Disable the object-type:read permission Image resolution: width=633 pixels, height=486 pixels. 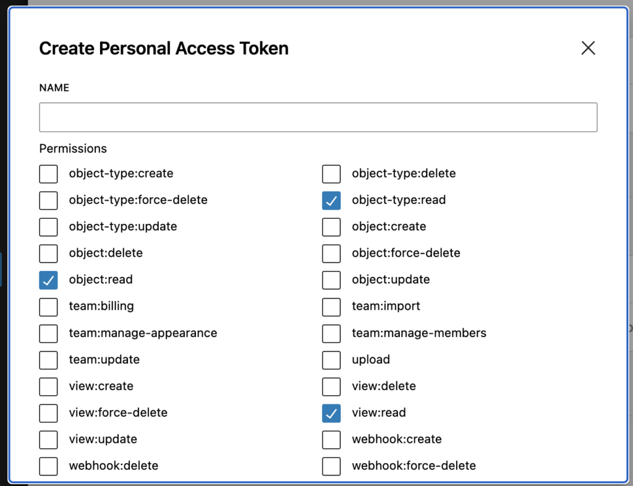click(x=331, y=200)
